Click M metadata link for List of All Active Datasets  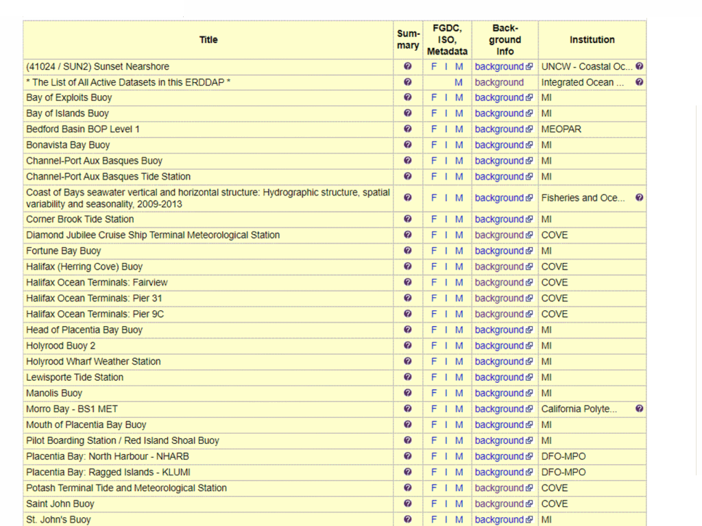(459, 82)
